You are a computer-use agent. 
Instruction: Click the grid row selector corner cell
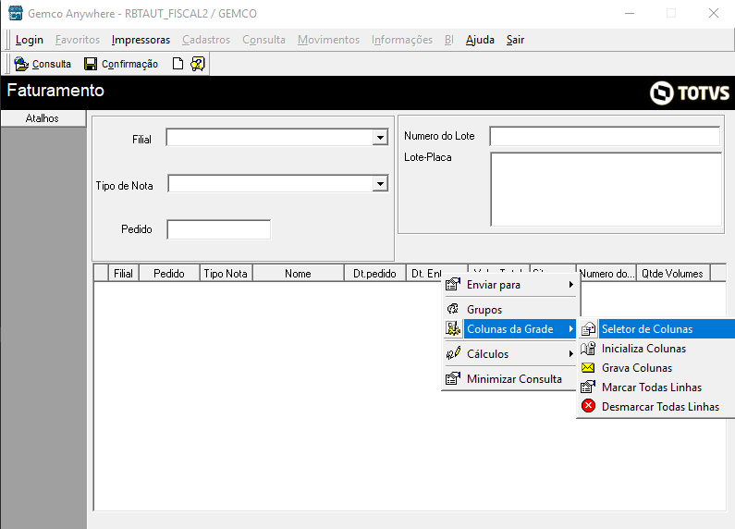coord(101,274)
